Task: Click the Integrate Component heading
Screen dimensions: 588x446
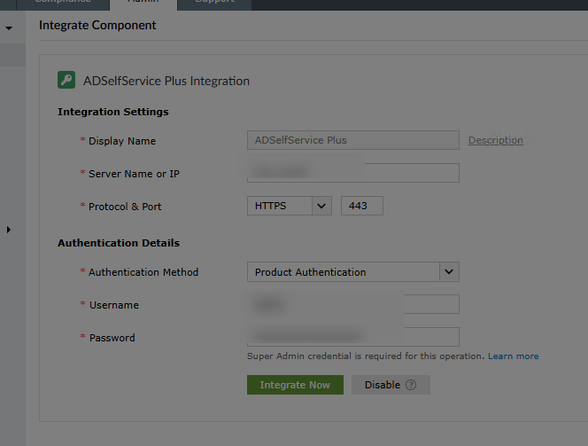Action: point(97,25)
